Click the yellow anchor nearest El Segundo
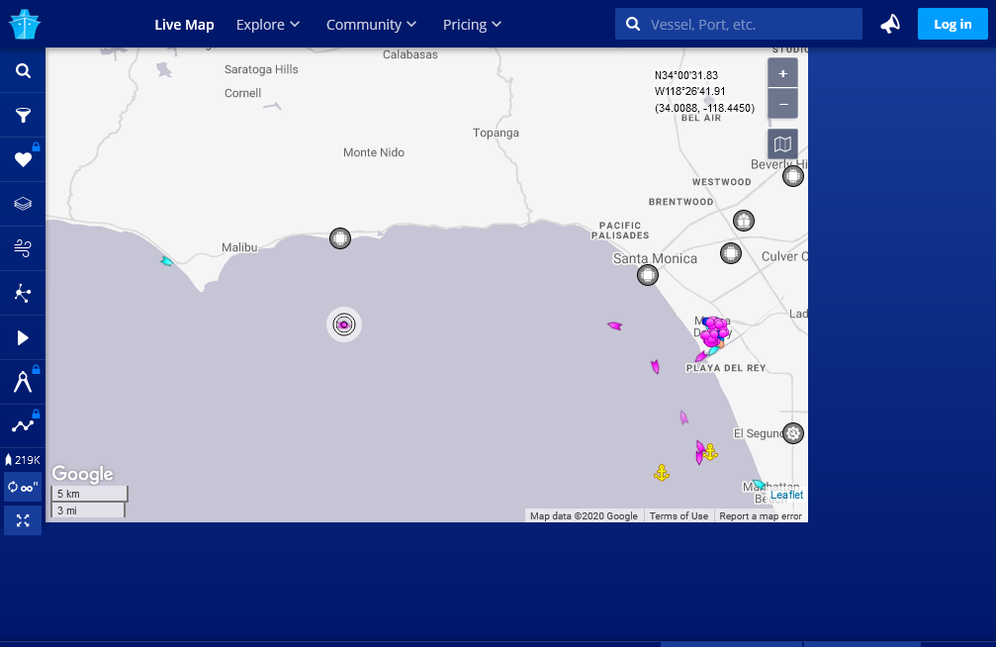The height and width of the screenshot is (647, 996). pyautogui.click(x=710, y=452)
